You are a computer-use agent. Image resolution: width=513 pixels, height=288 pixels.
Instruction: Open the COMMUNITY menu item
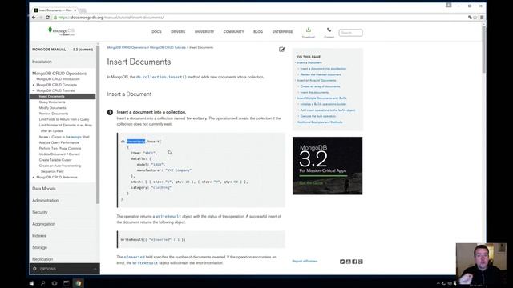click(x=233, y=32)
